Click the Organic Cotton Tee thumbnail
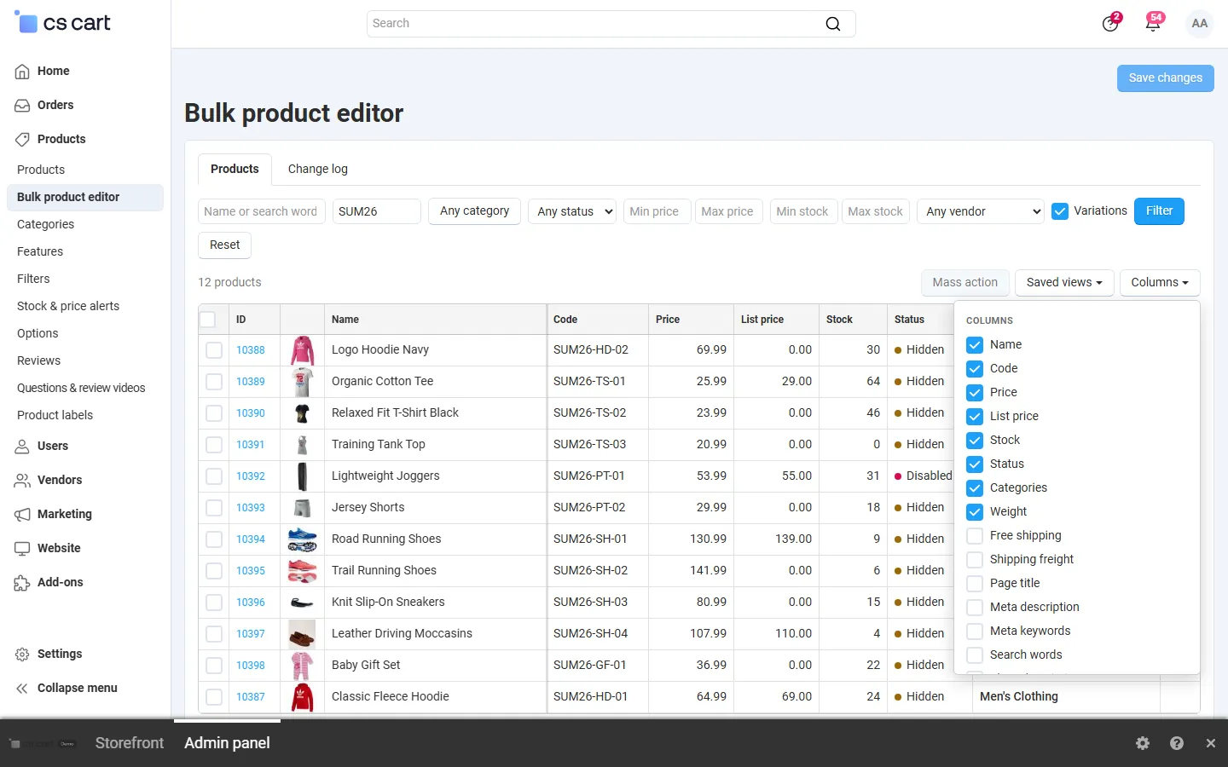 point(302,382)
